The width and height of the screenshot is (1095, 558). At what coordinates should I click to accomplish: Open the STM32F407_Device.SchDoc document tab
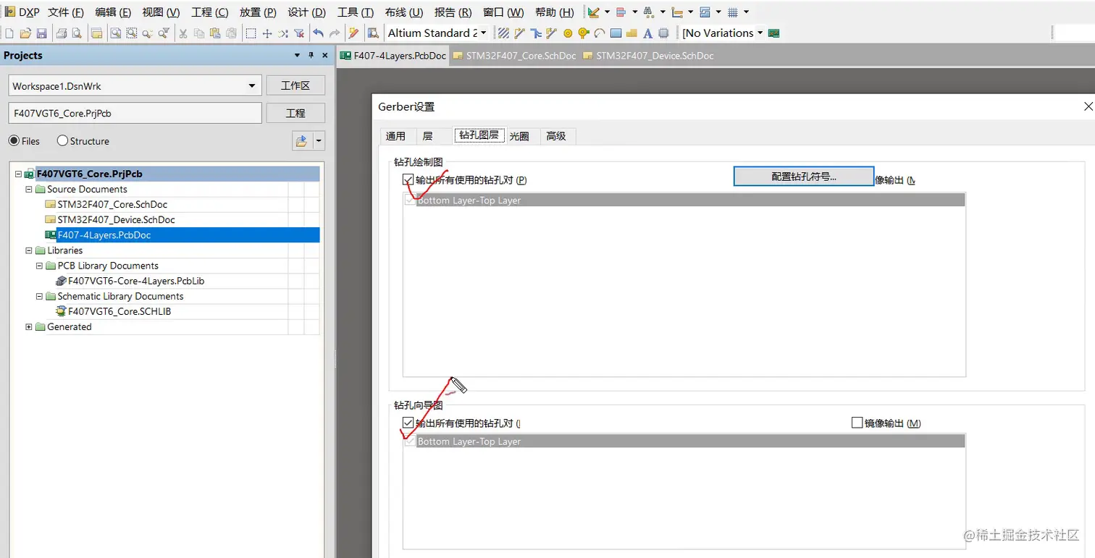point(648,55)
